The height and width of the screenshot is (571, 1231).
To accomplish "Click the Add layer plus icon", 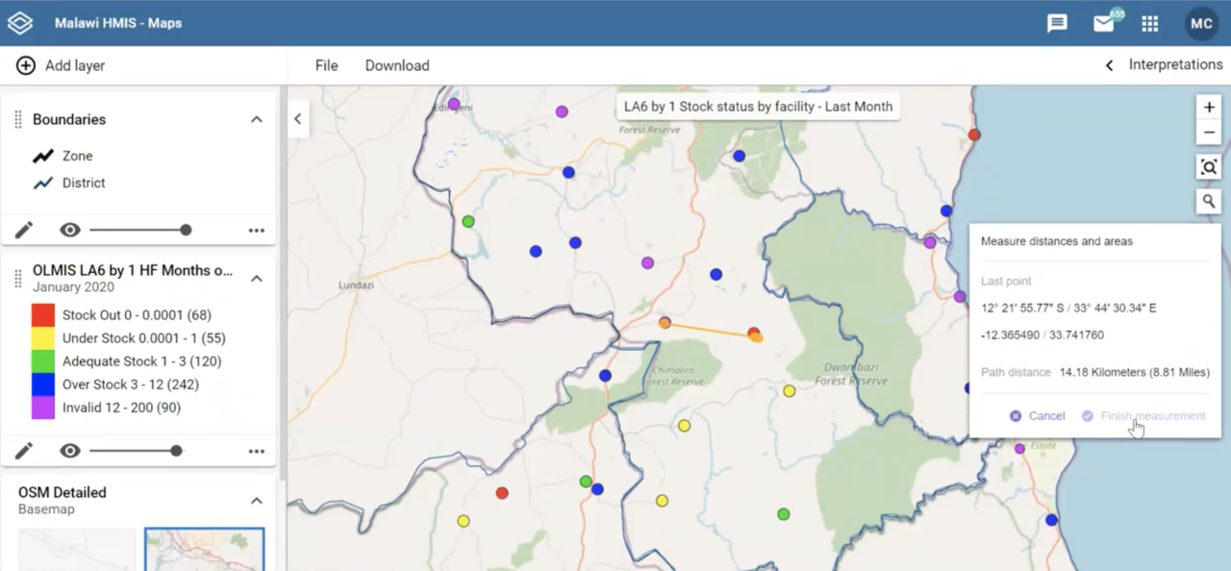I will coord(26,65).
